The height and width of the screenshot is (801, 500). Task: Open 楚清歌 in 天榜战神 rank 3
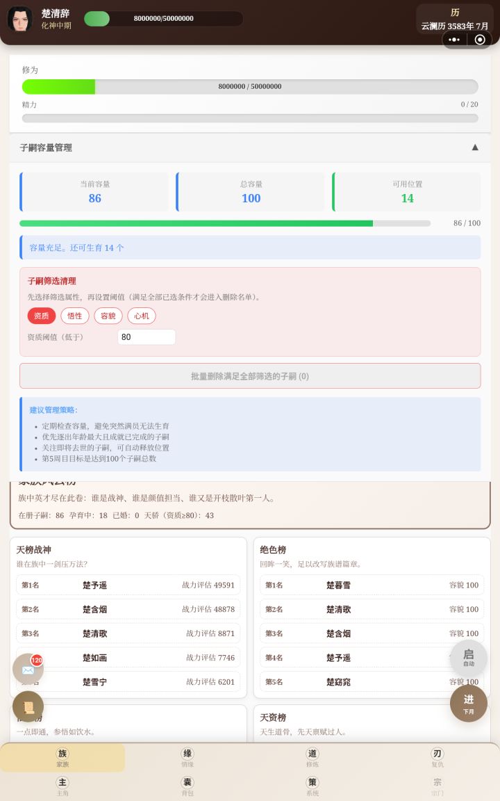128,633
